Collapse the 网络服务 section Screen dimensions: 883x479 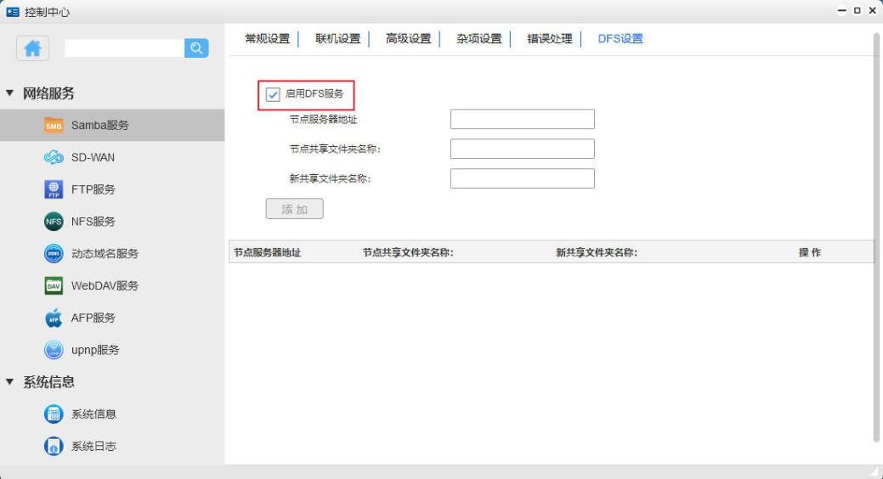coord(10,93)
